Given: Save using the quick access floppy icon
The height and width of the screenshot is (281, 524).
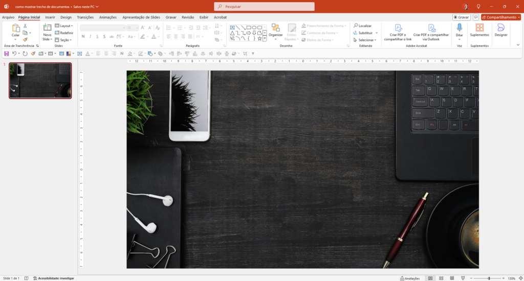Looking at the screenshot, I should click(6, 53).
